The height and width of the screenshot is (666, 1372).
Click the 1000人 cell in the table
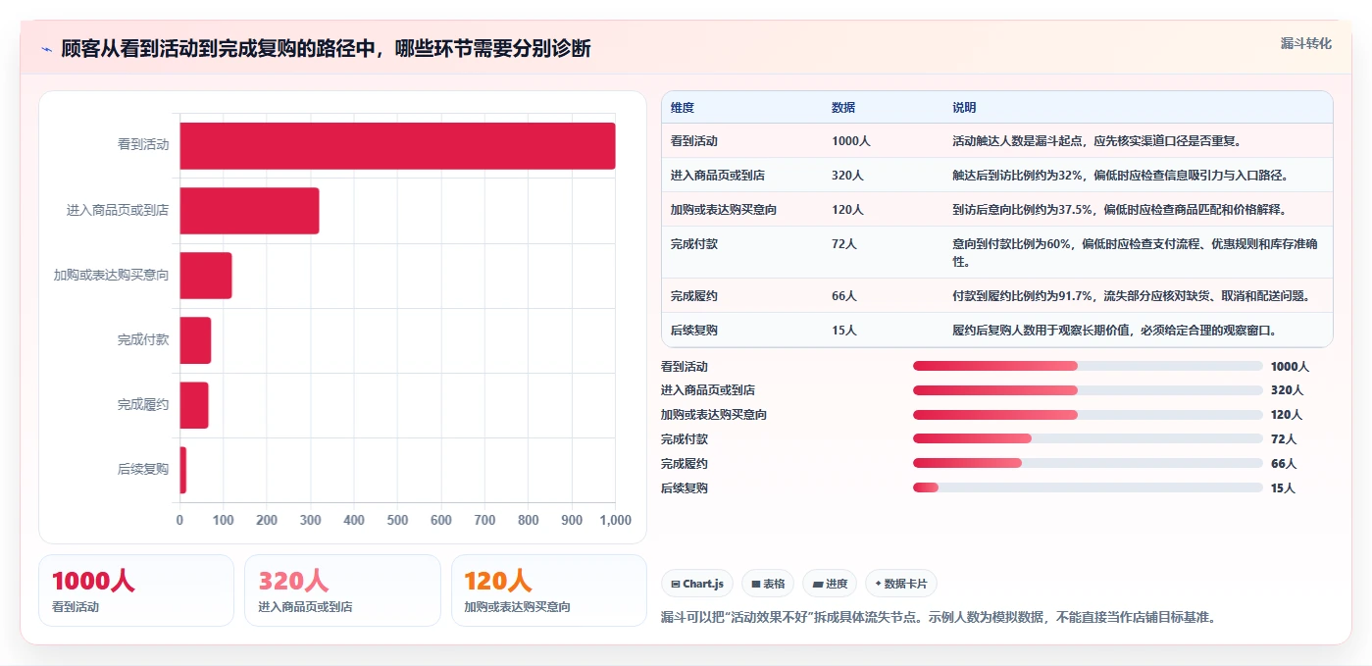[x=851, y=141]
